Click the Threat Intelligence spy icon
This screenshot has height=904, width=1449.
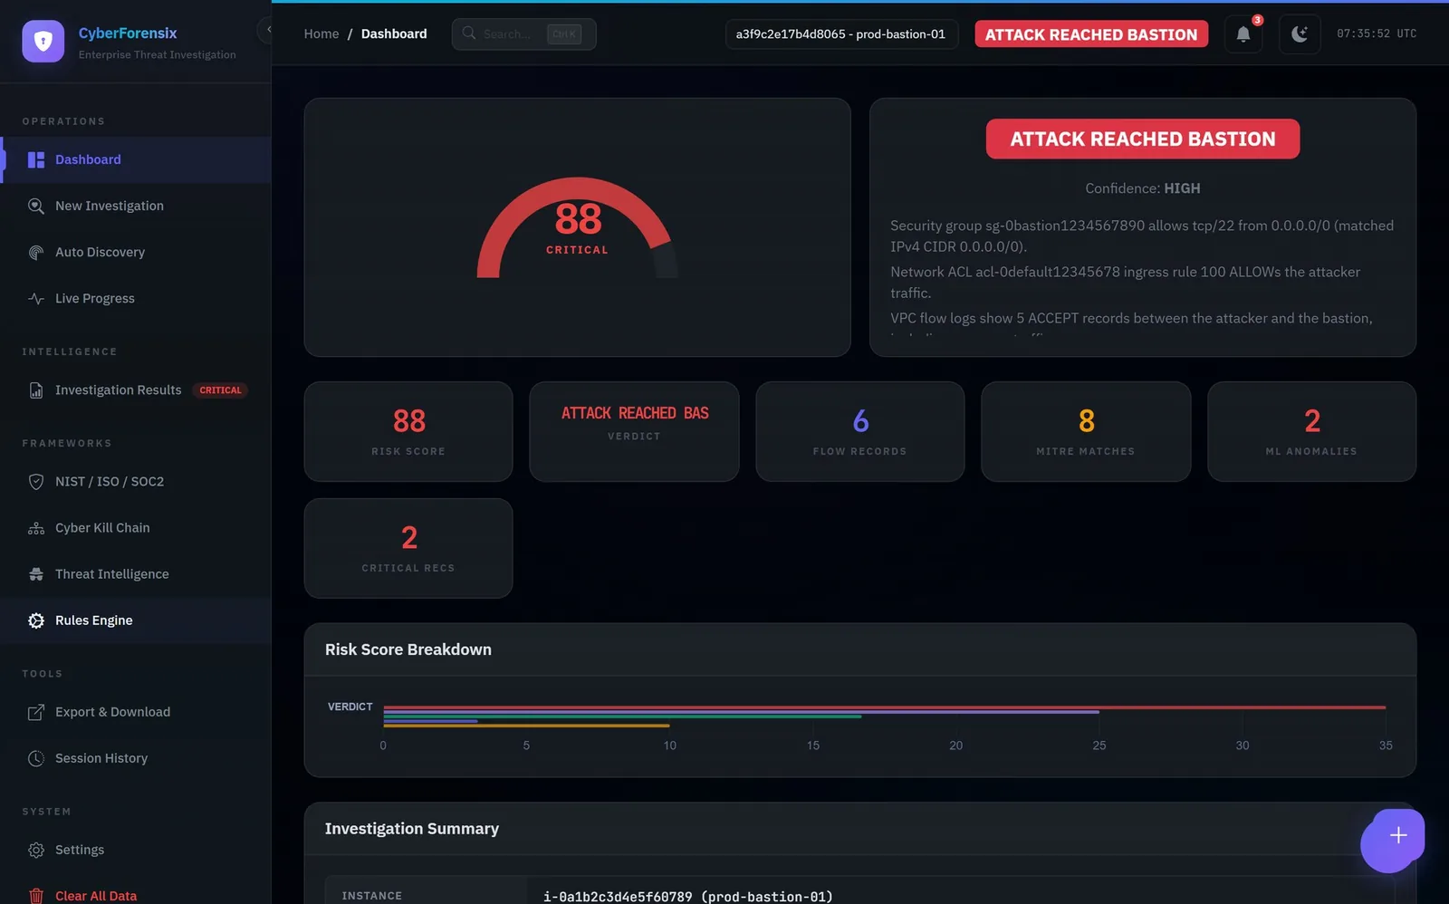point(36,574)
